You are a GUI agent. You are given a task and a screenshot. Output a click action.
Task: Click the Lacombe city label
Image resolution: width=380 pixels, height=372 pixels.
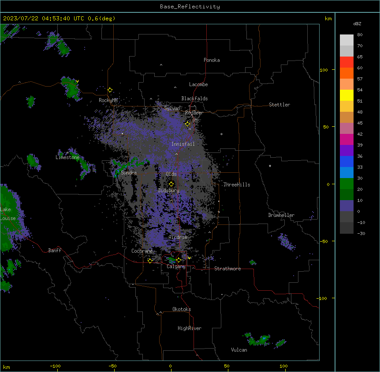click(198, 84)
